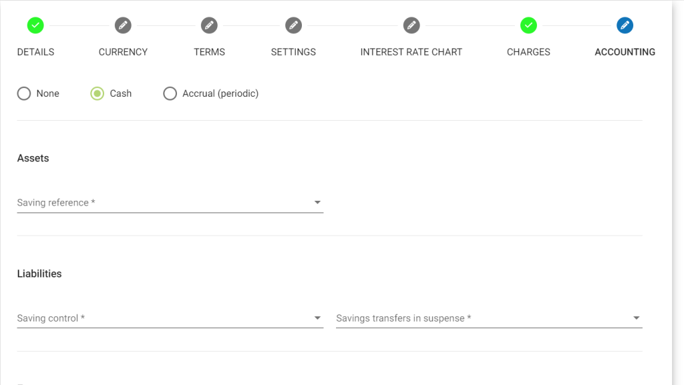684x385 pixels.
Task: Switch to the SETTINGS step label
Action: [x=293, y=52]
